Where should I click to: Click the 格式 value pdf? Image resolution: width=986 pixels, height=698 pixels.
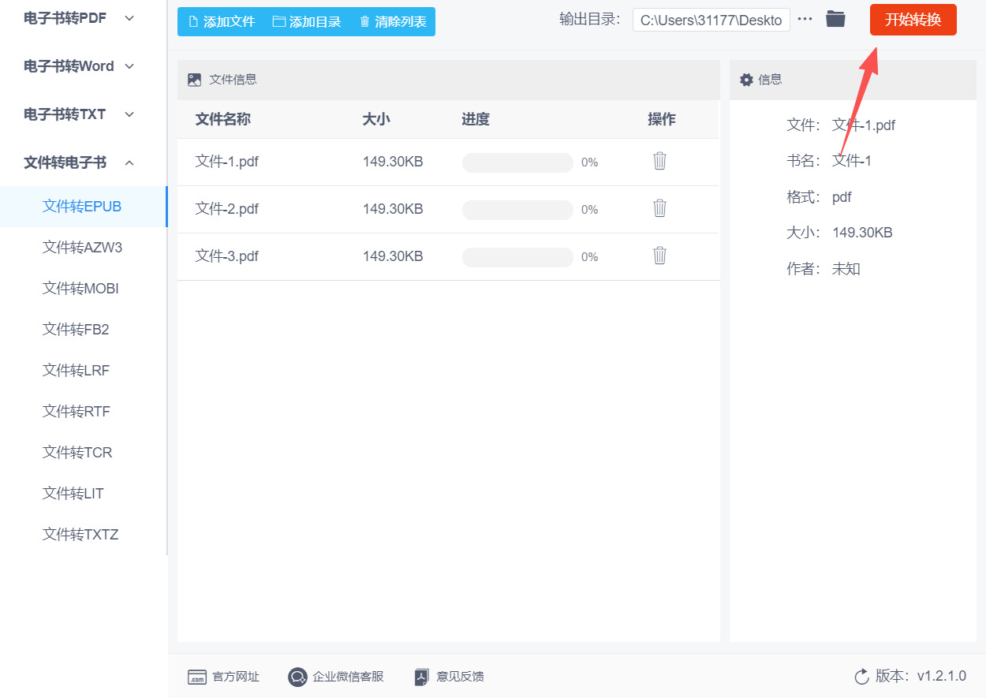coord(842,197)
